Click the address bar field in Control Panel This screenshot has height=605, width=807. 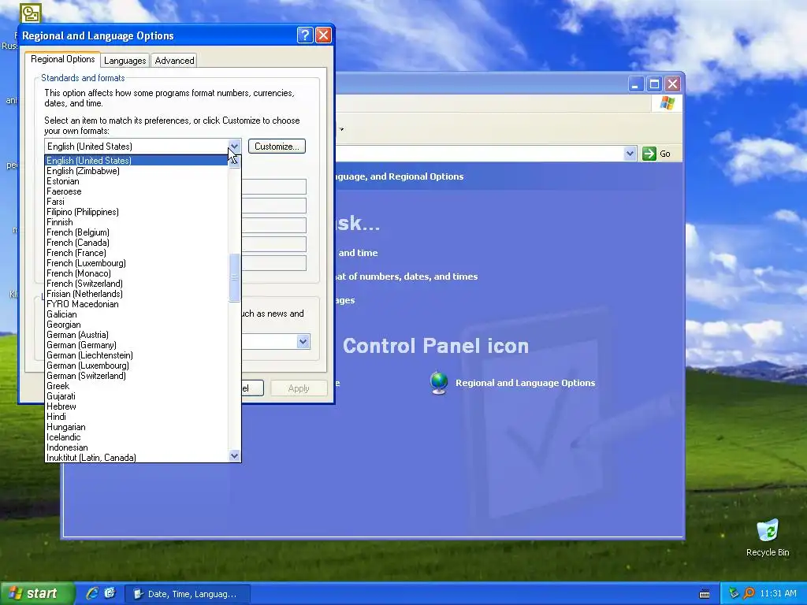(478, 154)
